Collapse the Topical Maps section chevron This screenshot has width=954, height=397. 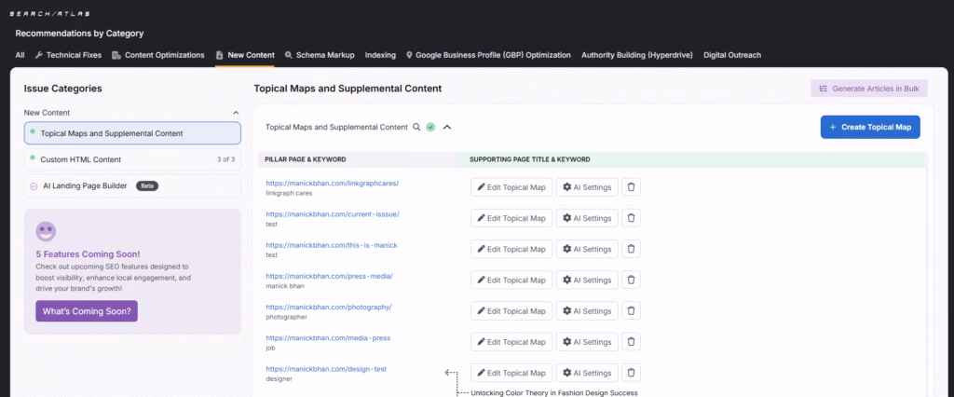pos(447,127)
